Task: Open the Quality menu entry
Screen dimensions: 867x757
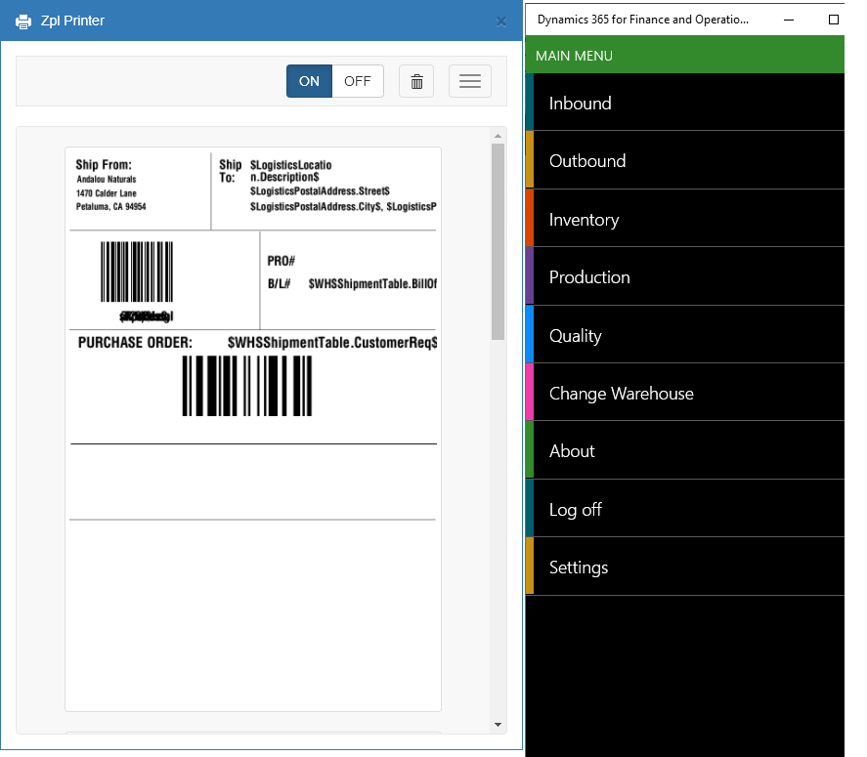Action: coord(684,335)
